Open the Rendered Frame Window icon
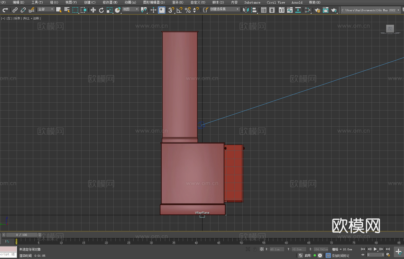This screenshot has width=404, height=259. click(326, 10)
